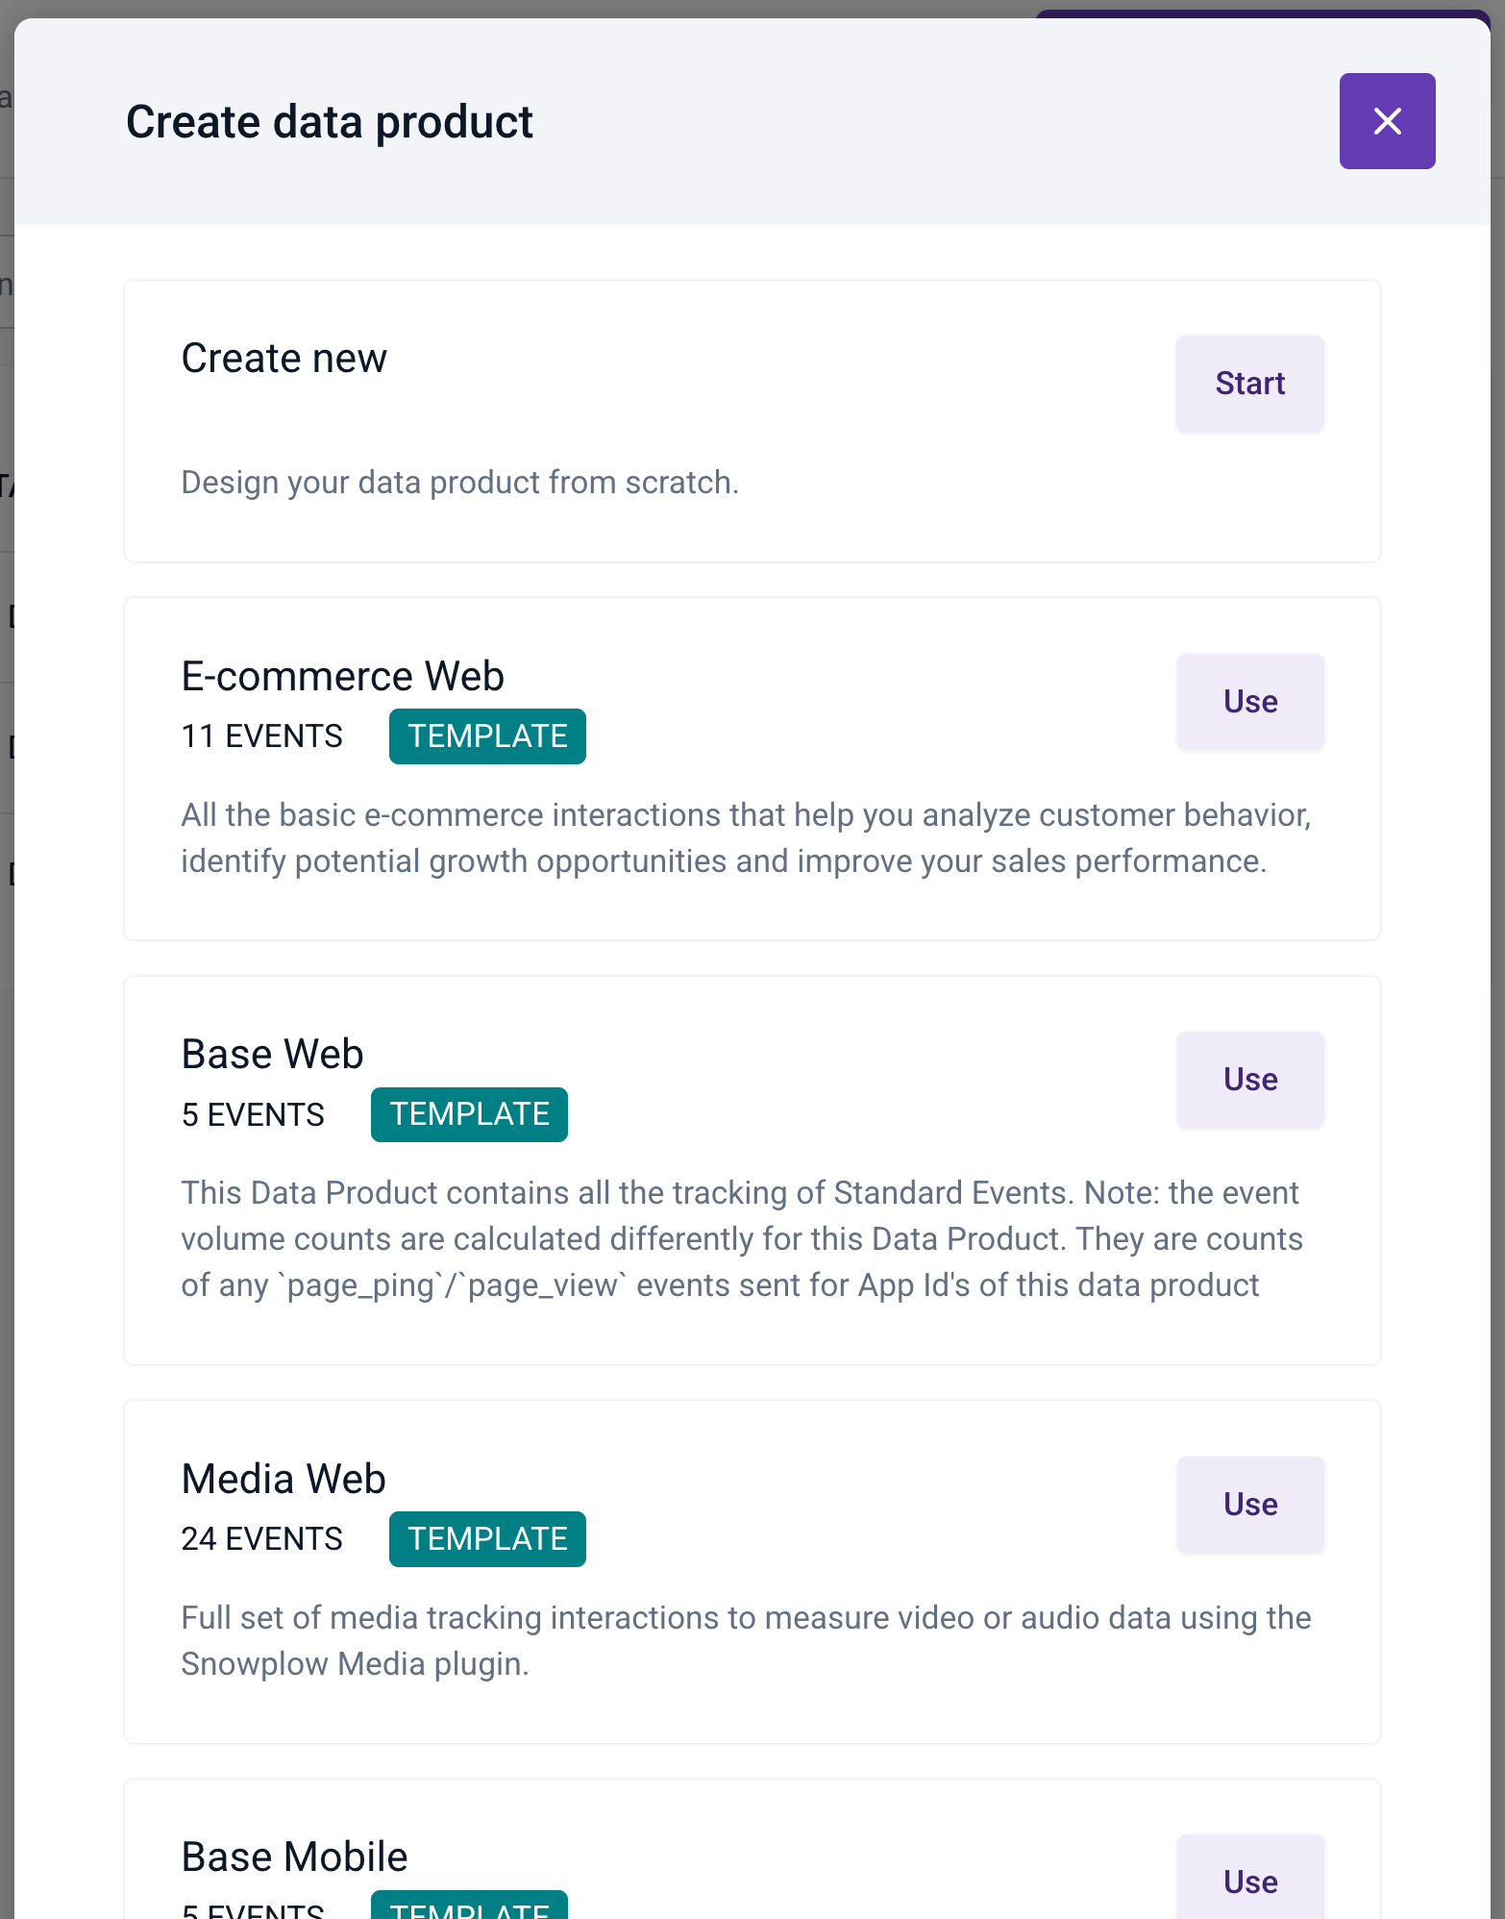
Task: Close the Create data product dialog
Action: pos(1387,121)
